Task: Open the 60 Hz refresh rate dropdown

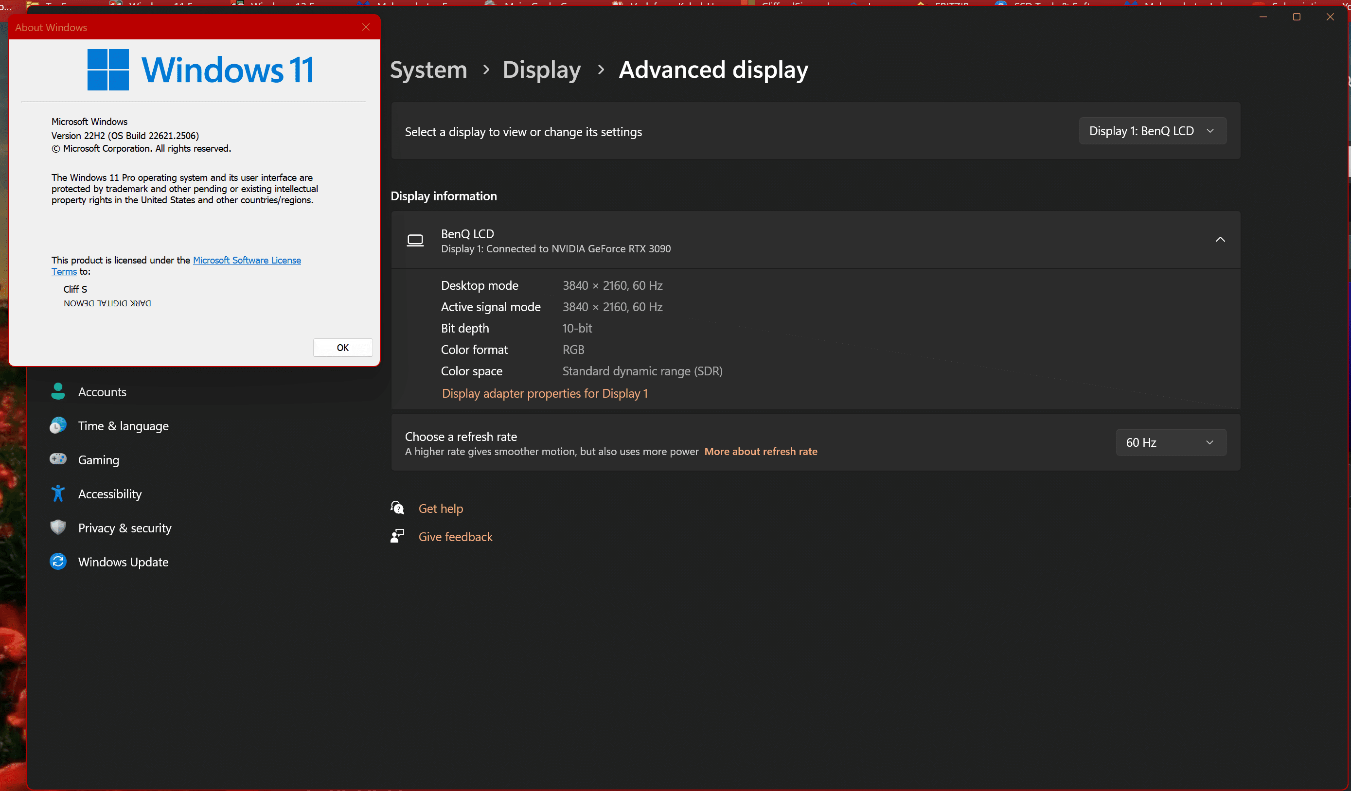Action: (1171, 442)
